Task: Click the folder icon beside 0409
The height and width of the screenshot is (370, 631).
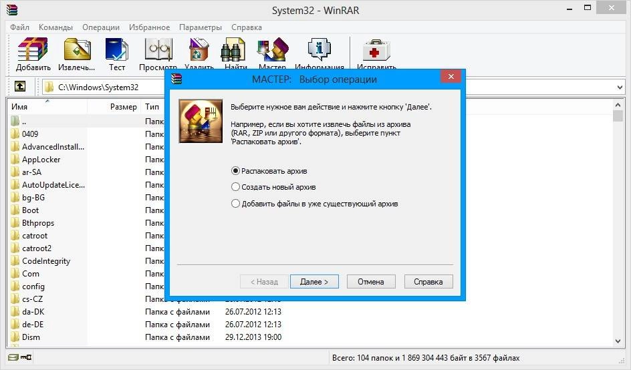Action: point(15,134)
